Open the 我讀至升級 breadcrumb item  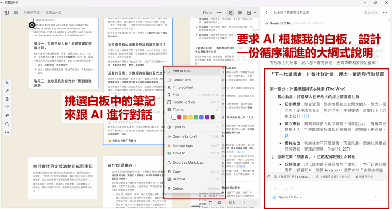coord(53,13)
